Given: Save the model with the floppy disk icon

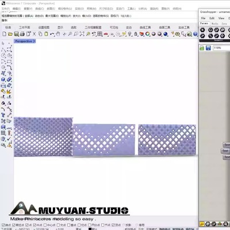Looking at the screenshot, I should coord(17,34).
